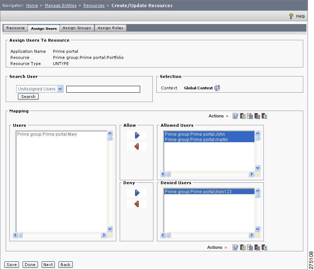Click the notepad-with-pencil icon in top Actions row
This screenshot has height=270, width=314.
(x=235, y=116)
